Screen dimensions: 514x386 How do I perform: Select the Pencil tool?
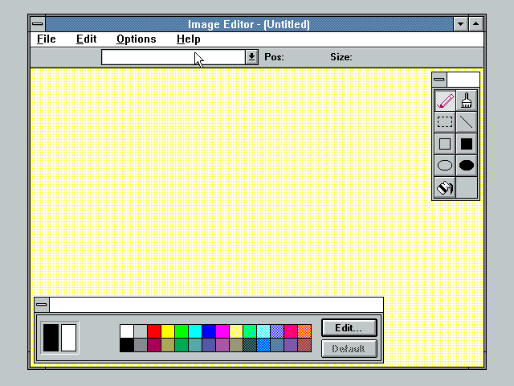445,101
